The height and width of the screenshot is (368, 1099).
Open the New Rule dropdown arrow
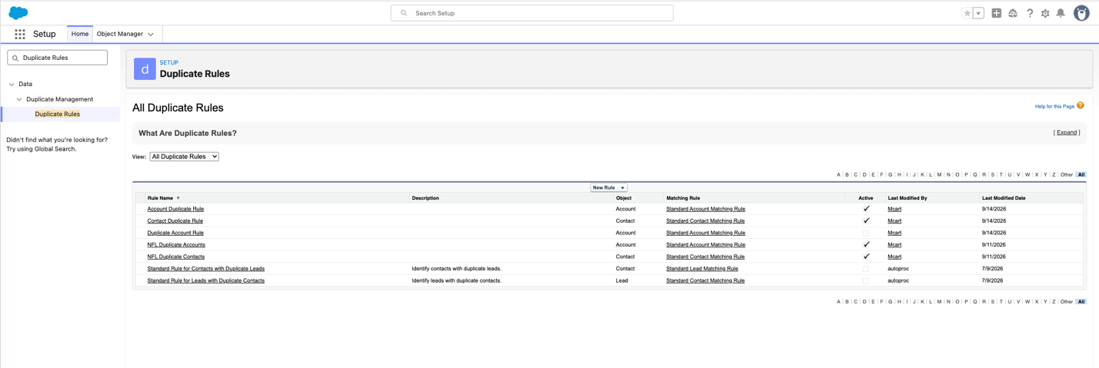(623, 187)
